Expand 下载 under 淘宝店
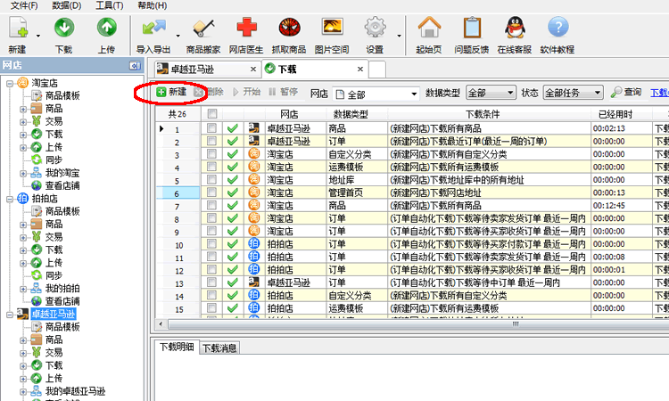This screenshot has height=401, width=669. (23, 135)
